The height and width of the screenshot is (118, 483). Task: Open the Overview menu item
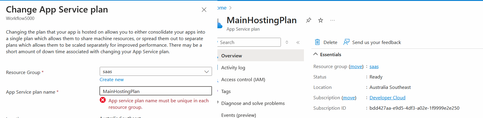pyautogui.click(x=261, y=56)
